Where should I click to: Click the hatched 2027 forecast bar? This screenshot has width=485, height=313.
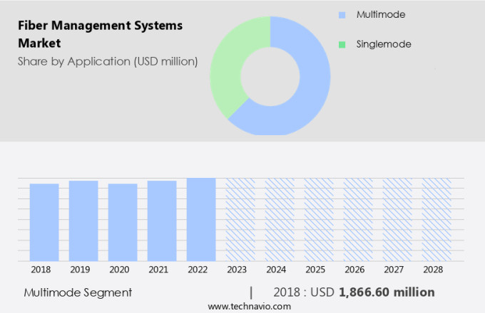[397, 219]
